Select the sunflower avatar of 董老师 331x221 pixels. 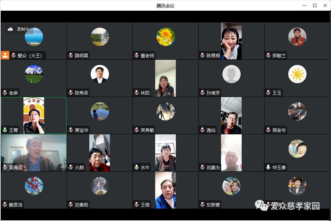[x=165, y=37]
